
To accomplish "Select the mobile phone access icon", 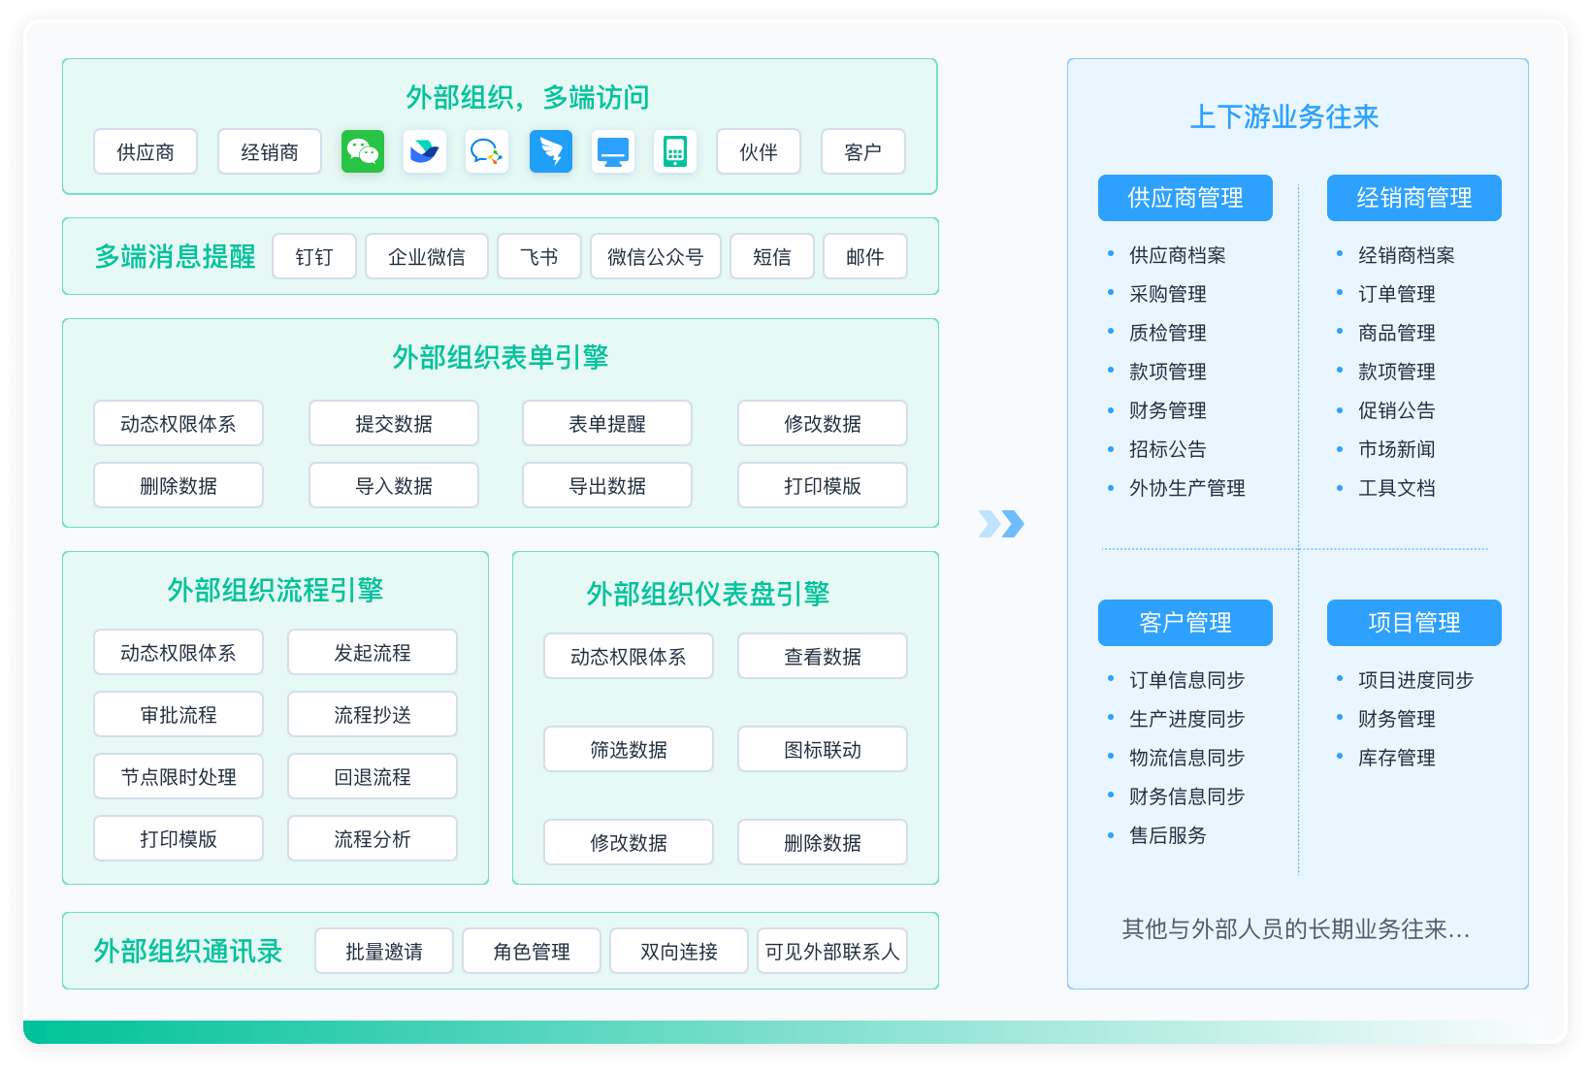I will tap(674, 151).
